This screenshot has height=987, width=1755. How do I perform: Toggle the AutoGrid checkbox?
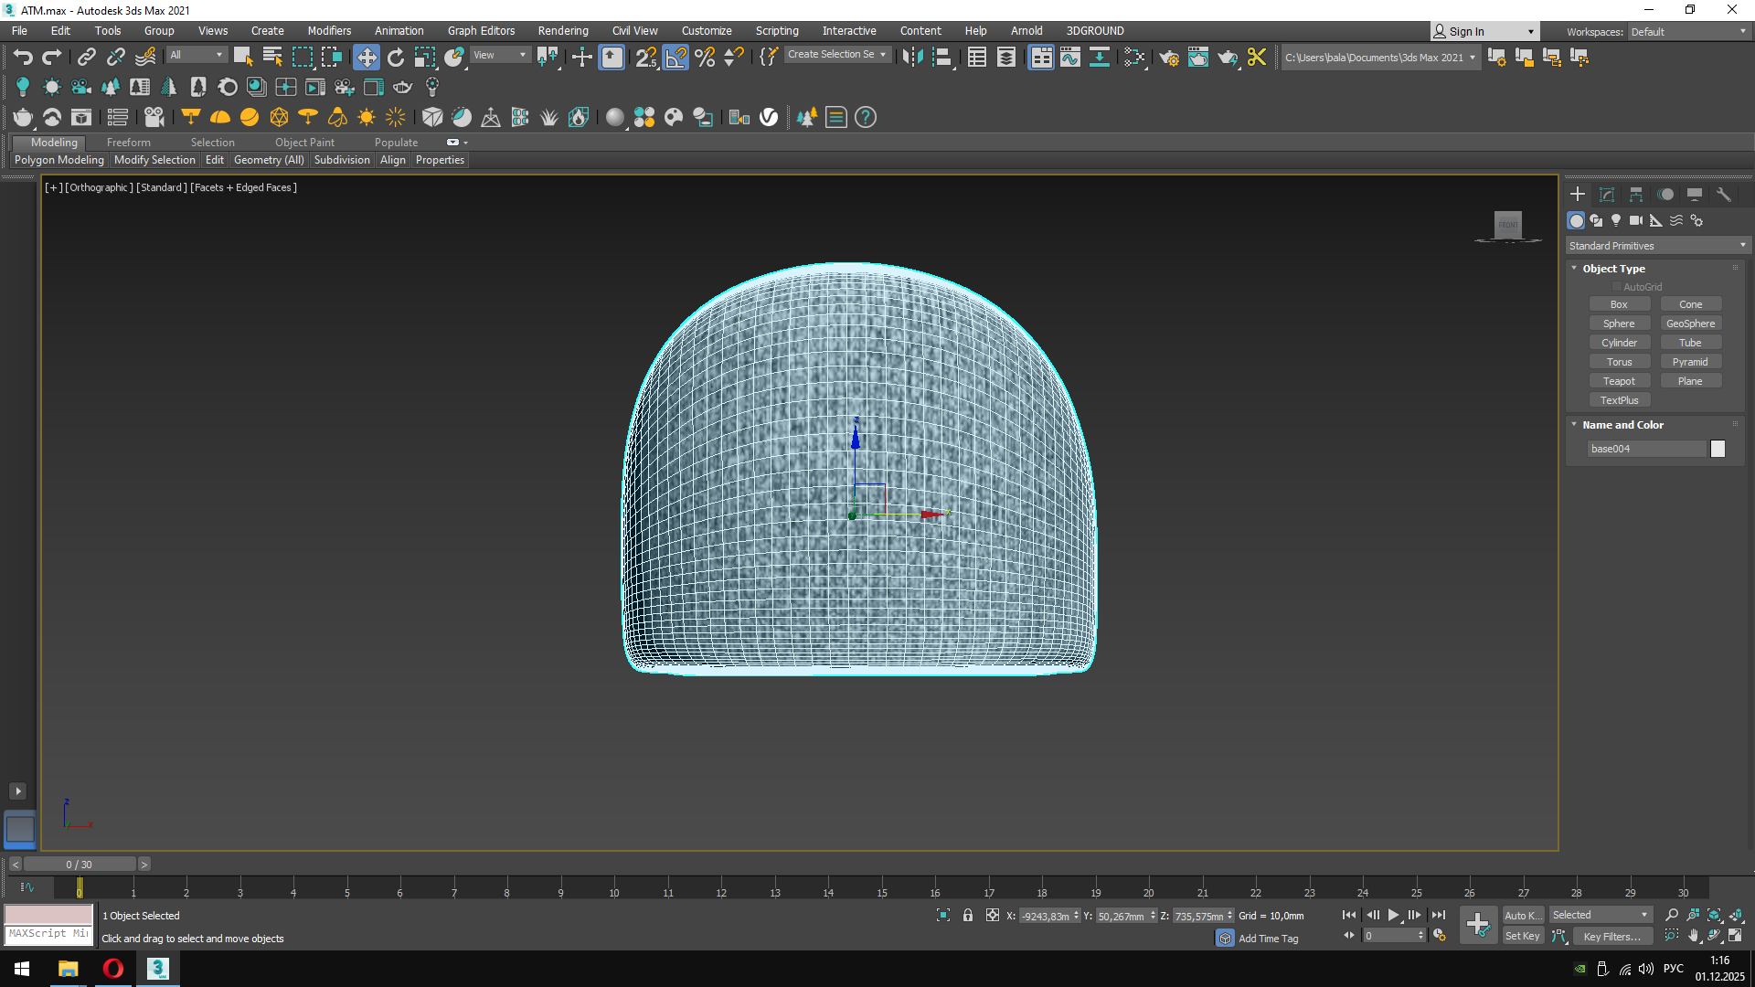(x=1617, y=287)
